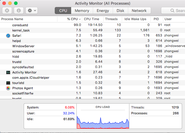The height and width of the screenshot is (133, 185).
Task: Sort by CPU Time column
Action: coord(93,19)
